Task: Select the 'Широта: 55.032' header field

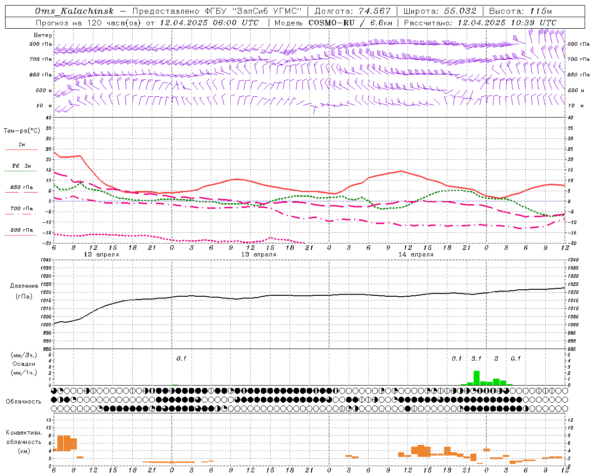Action: pyautogui.click(x=440, y=11)
